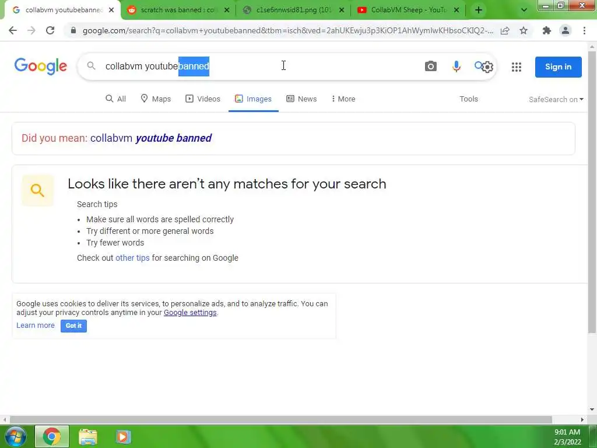
Task: Select the Images results tab
Action: [253, 99]
